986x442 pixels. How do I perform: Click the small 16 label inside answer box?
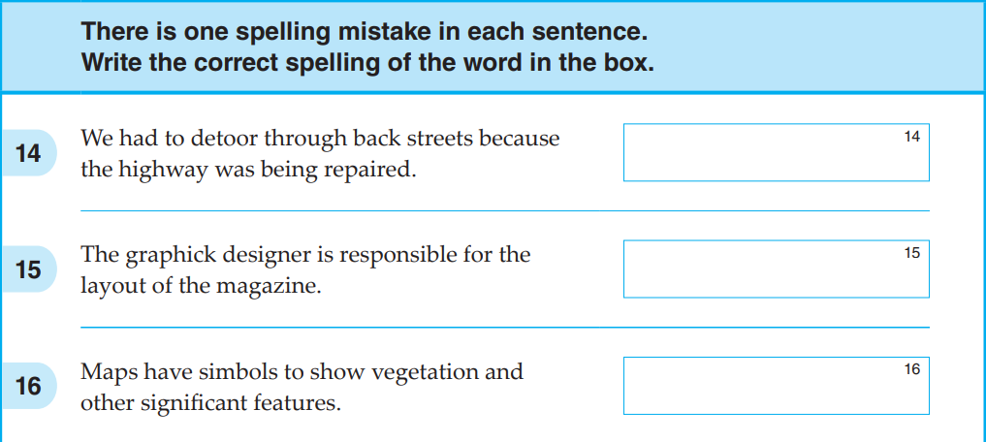pyautogui.click(x=911, y=369)
